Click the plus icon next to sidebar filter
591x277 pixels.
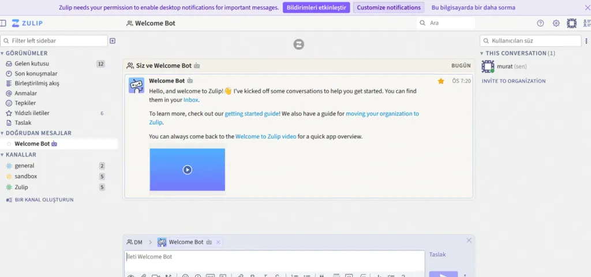pyautogui.click(x=113, y=41)
